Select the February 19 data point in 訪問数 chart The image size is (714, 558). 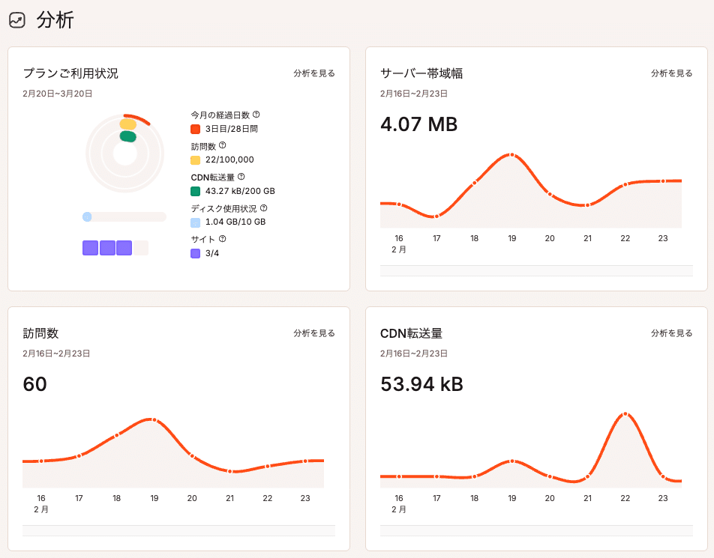pos(154,419)
